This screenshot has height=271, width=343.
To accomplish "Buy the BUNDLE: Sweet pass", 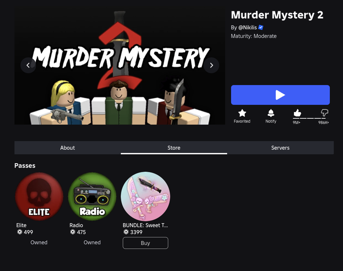I will pos(145,243).
